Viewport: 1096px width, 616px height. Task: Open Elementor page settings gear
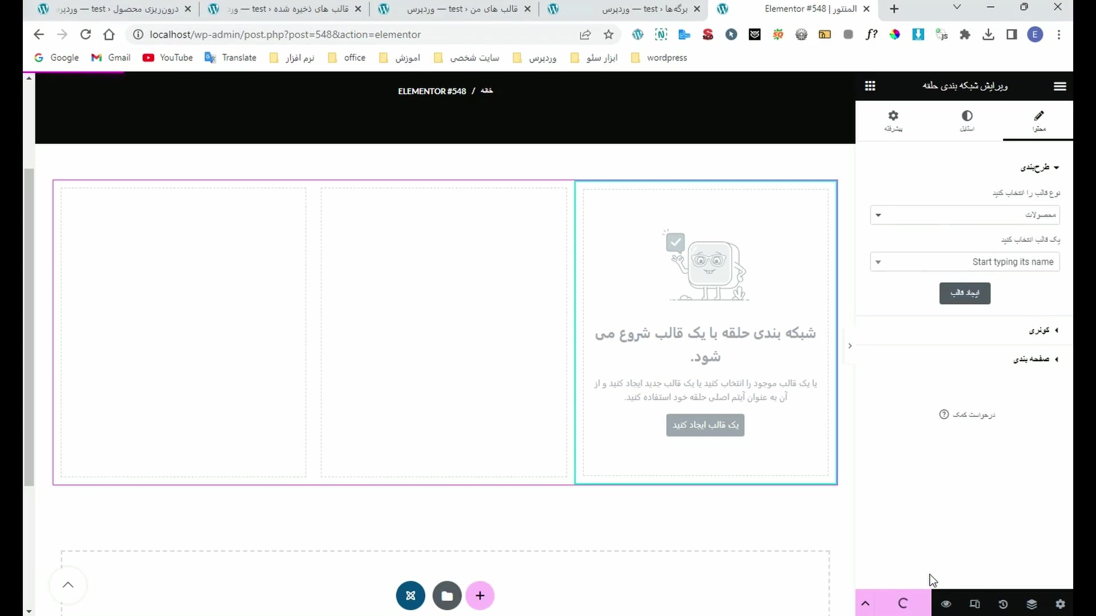1060,604
